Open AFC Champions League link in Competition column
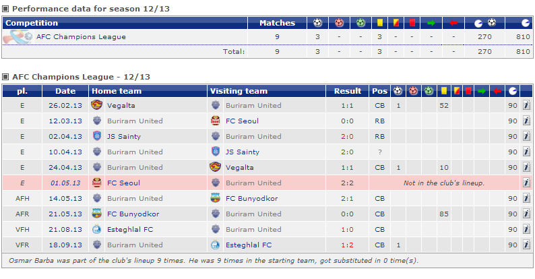 point(81,37)
